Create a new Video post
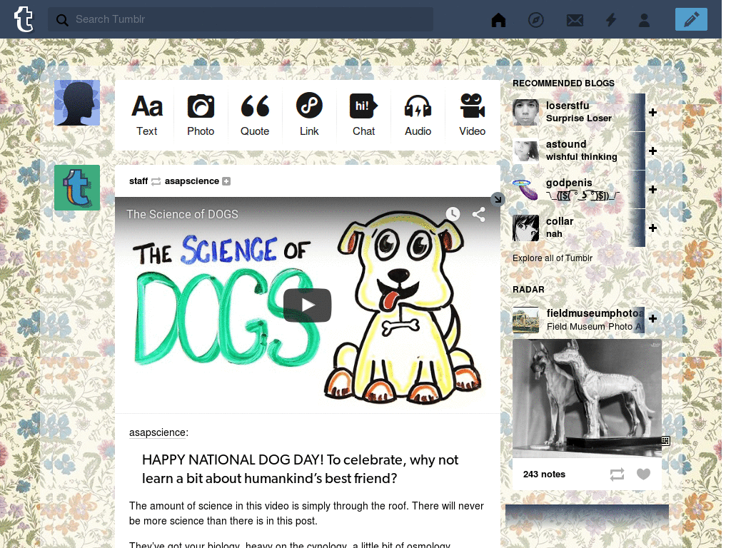The image size is (731, 548). [x=473, y=115]
